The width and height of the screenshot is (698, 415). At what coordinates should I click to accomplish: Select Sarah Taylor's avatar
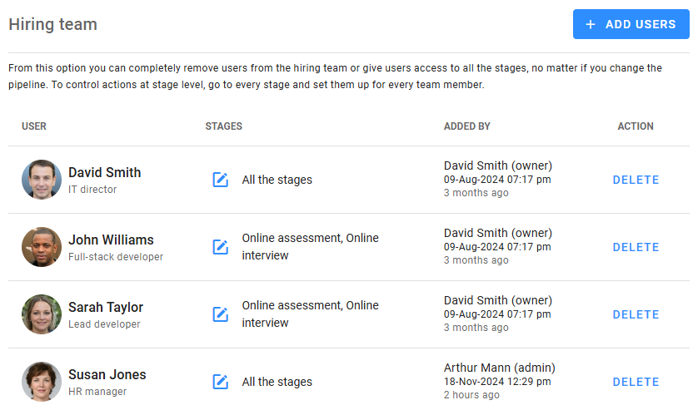(42, 314)
